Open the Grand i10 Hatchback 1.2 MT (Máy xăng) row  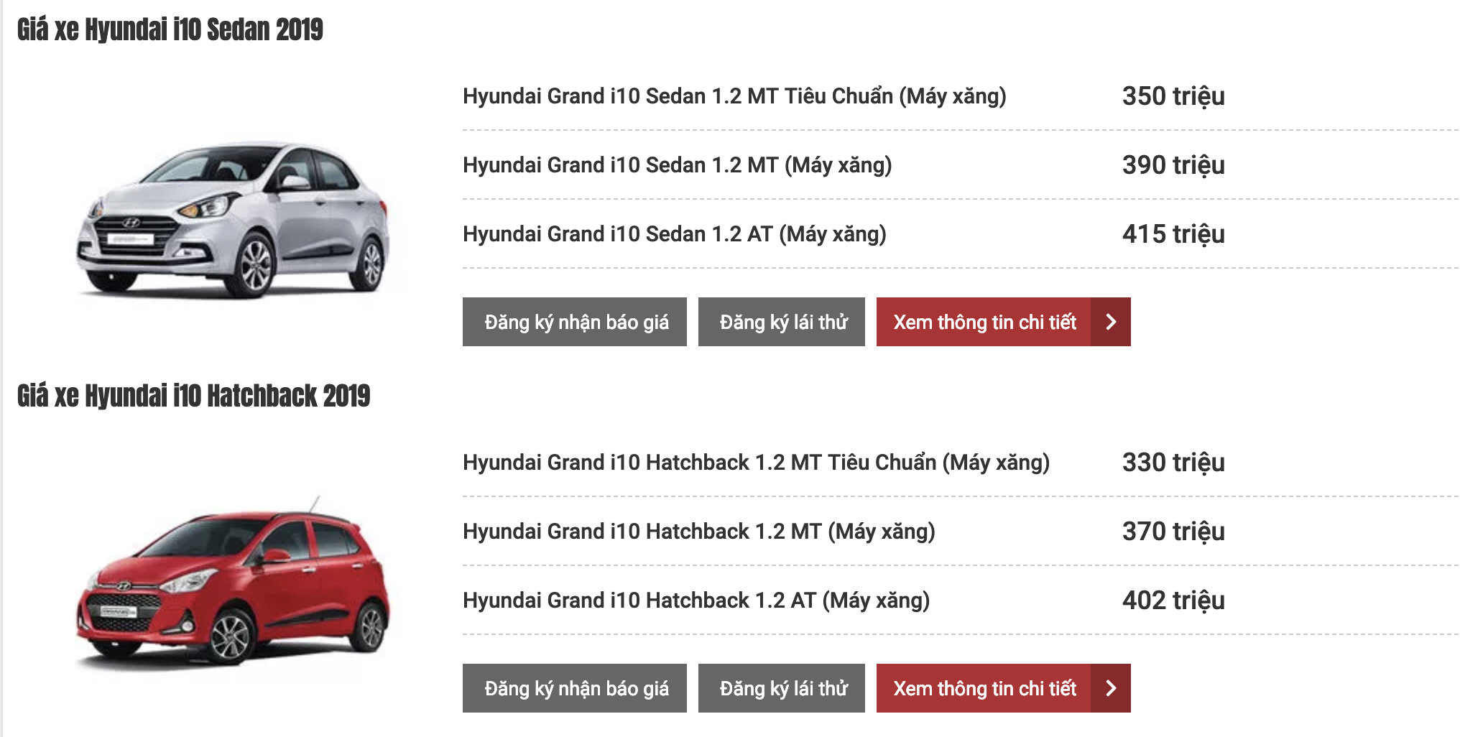(x=698, y=532)
